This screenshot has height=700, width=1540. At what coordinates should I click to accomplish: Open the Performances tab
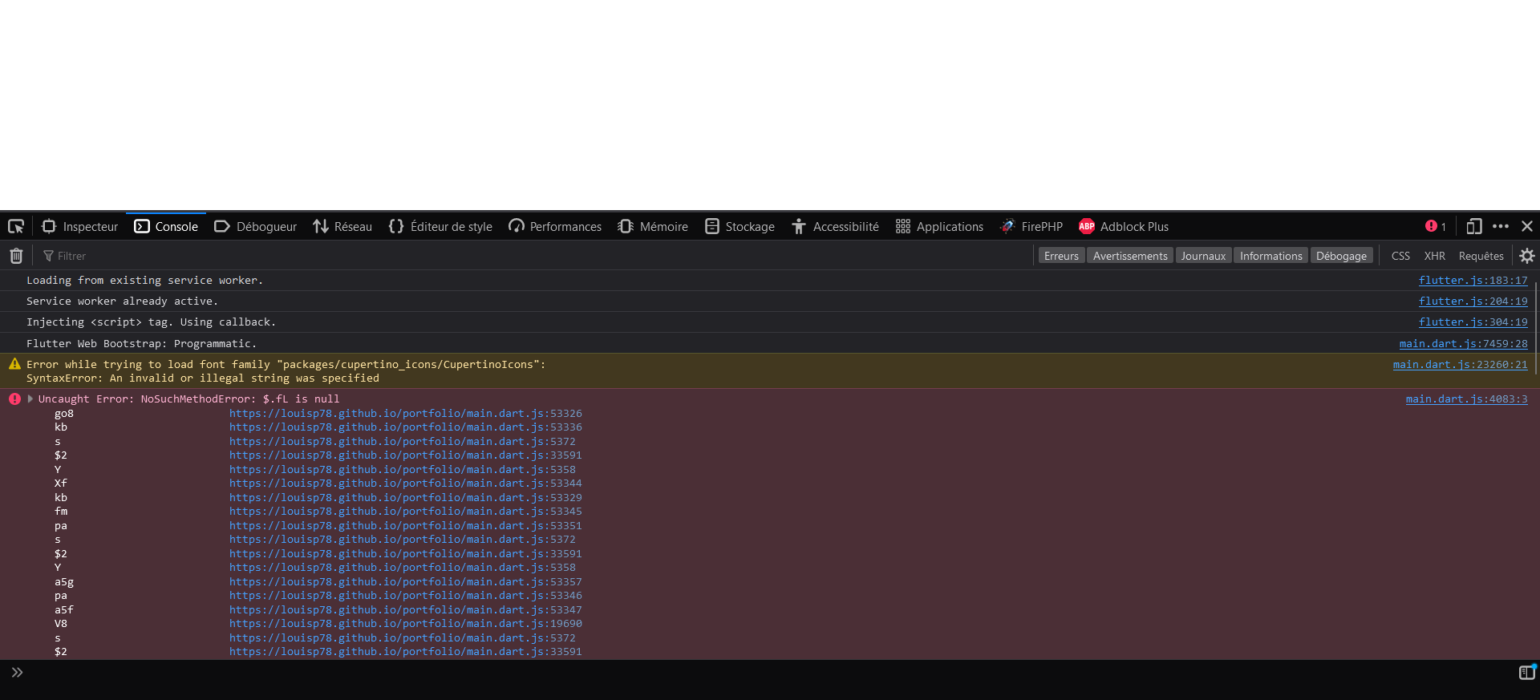tap(555, 227)
